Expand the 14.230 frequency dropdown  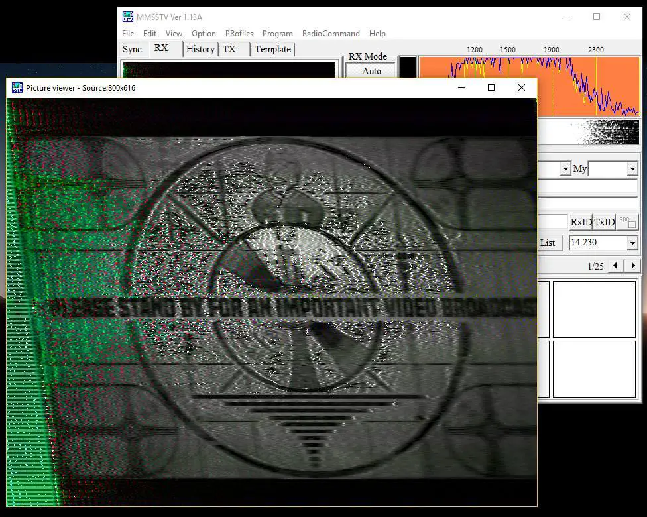(632, 243)
